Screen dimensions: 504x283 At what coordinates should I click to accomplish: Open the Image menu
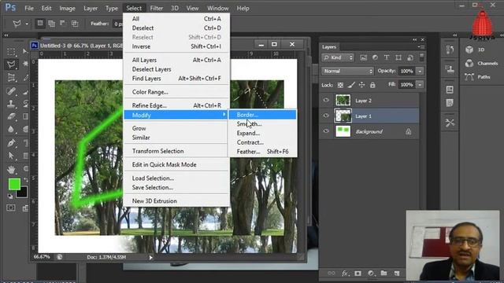click(x=67, y=9)
